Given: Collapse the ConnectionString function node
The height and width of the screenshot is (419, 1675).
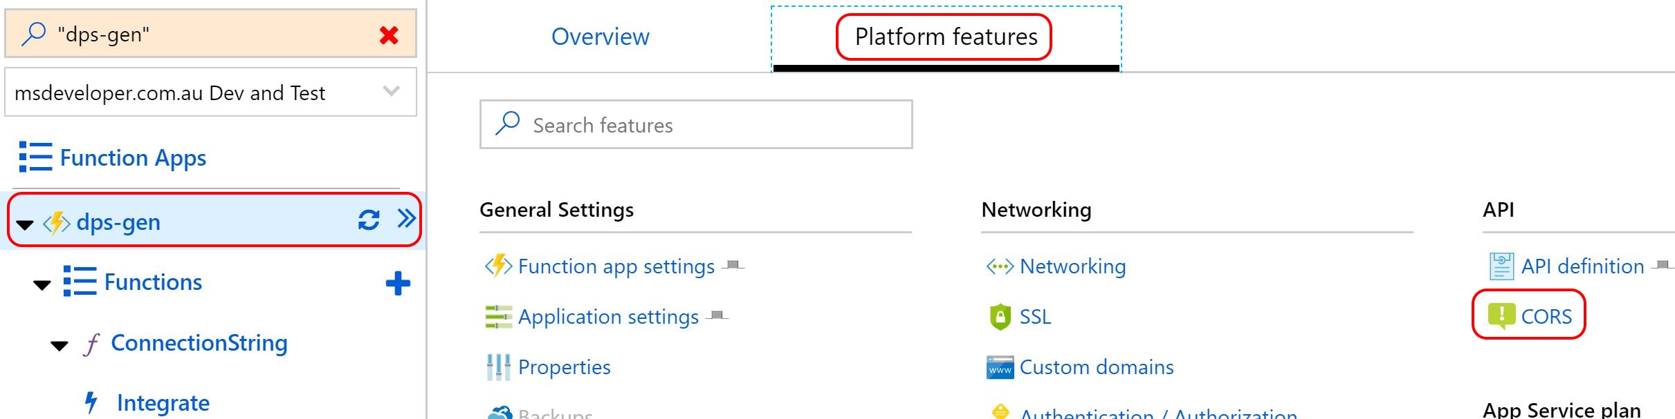Looking at the screenshot, I should (60, 345).
